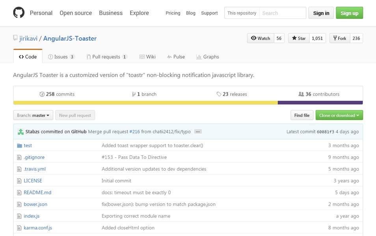Click the branch icon showing 1 branch
This screenshot has width=376, height=236.
134,94
